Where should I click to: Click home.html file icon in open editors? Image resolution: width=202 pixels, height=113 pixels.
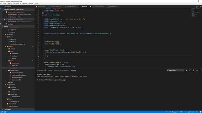click(6, 12)
